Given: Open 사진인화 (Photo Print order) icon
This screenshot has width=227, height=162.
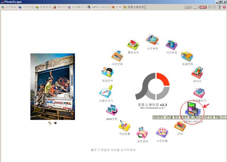Looking at the screenshot, I should [x=117, y=56].
